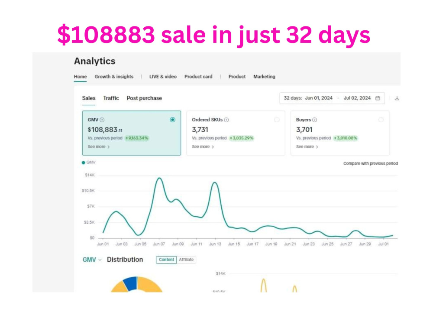This screenshot has width=433, height=325.
Task: Switch to Growth & insights tab
Action: tap(114, 77)
